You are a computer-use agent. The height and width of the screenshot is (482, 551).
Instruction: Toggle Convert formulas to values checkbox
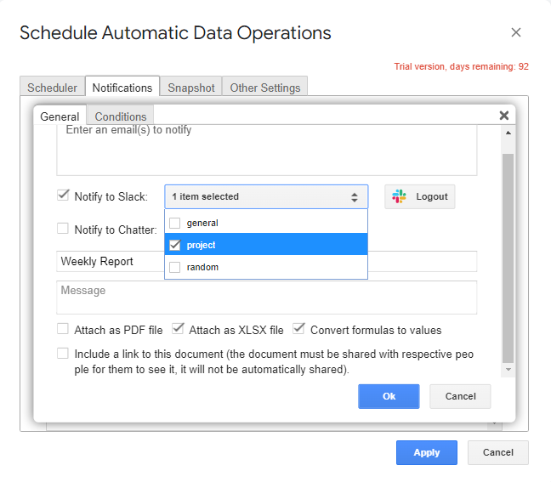299,329
